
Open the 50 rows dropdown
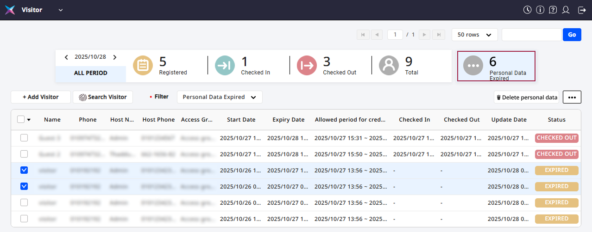474,35
